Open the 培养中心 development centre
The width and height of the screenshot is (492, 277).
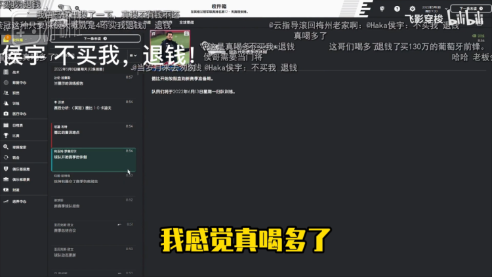coord(19,202)
